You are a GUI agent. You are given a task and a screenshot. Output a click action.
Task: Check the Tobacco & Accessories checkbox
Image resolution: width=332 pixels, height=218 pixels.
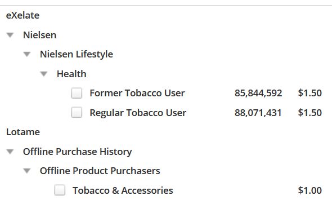(60, 190)
